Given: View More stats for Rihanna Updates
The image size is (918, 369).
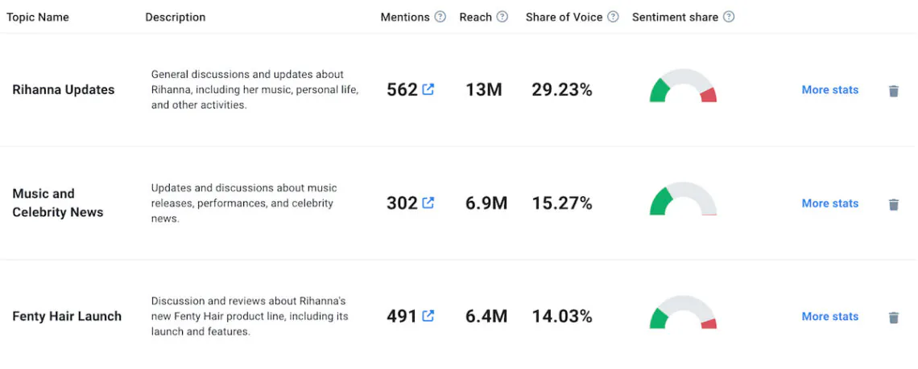Looking at the screenshot, I should click(x=829, y=90).
